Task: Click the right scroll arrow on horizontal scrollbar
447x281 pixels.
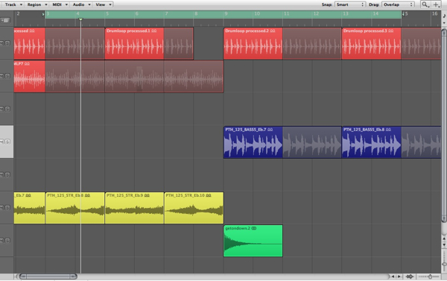Action: (399, 276)
